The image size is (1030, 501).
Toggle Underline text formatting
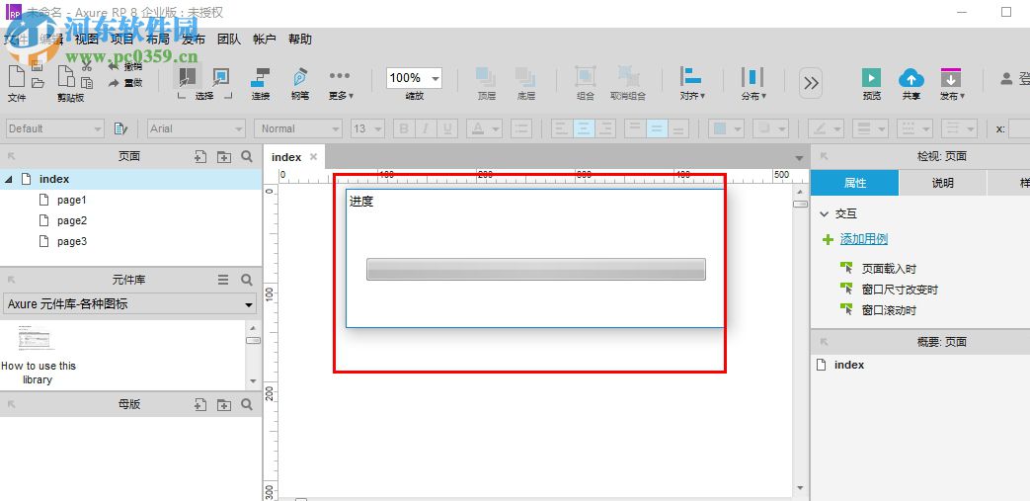pos(447,128)
